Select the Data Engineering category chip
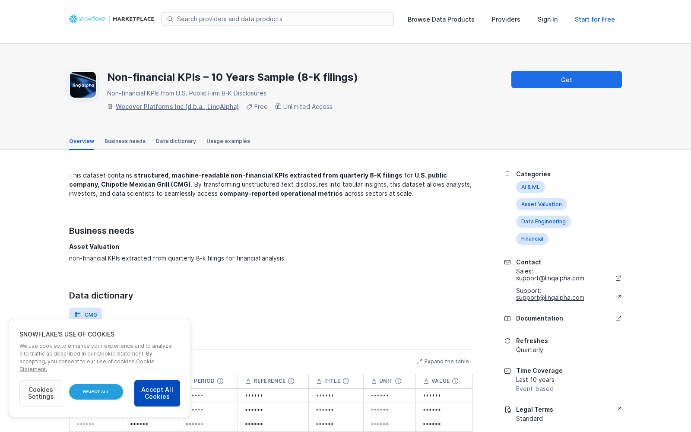 543,222
